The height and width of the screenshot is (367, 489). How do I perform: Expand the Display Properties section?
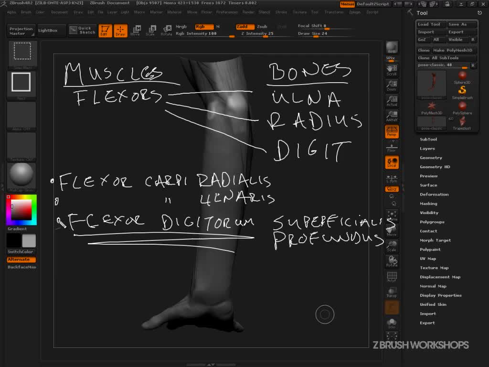[x=440, y=295]
